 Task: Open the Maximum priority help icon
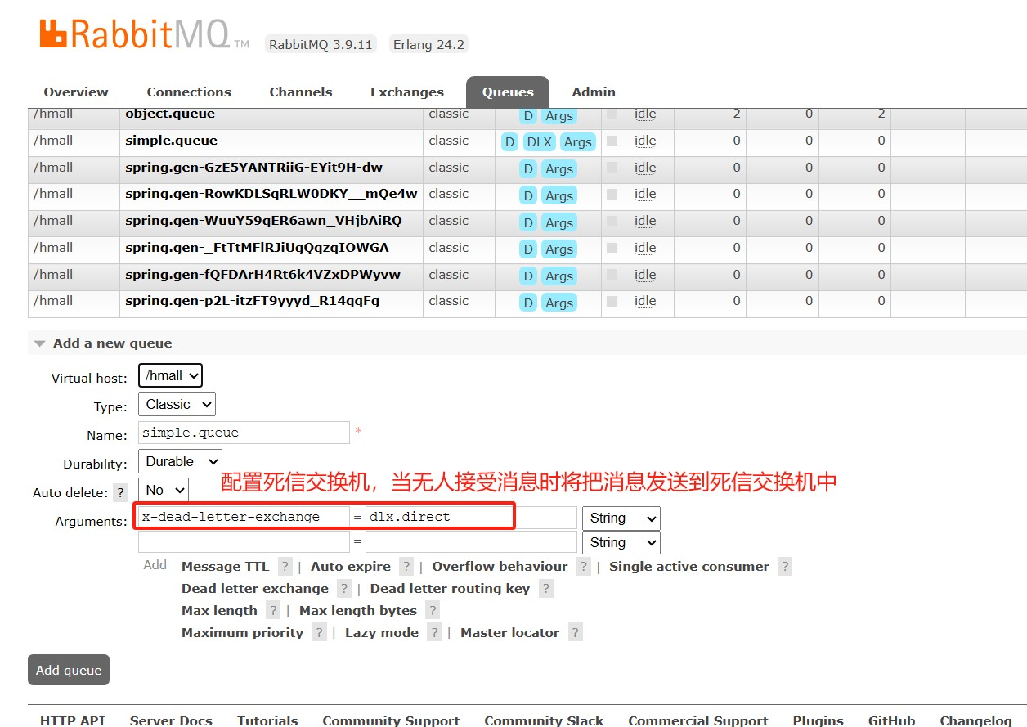tap(320, 633)
